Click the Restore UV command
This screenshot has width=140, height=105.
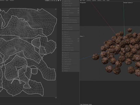70,69
